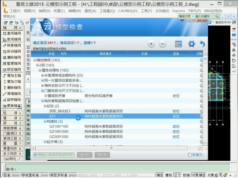
Task: Toggle ignore mark on KZ1 row
Action: point(202,116)
